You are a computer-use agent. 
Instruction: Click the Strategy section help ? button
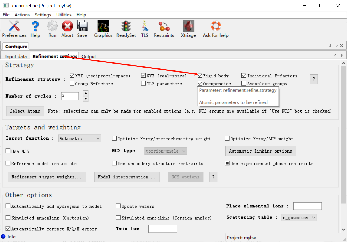314,79
